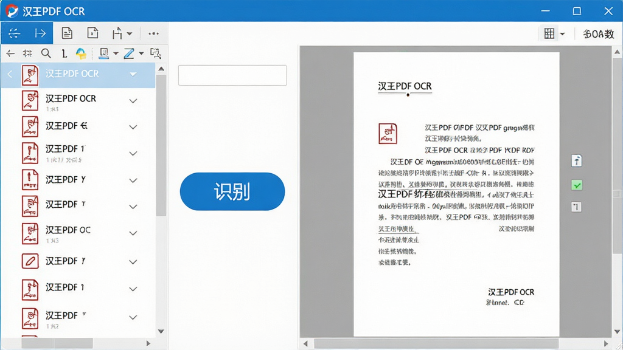Open the dropdown arrow next to the stamp tool
Image resolution: width=623 pixels, height=350 pixels.
[116, 53]
